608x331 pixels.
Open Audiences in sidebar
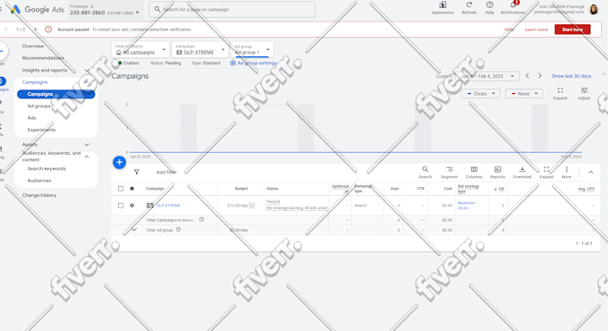point(39,181)
